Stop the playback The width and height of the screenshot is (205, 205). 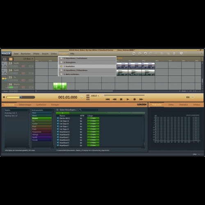click(121, 99)
